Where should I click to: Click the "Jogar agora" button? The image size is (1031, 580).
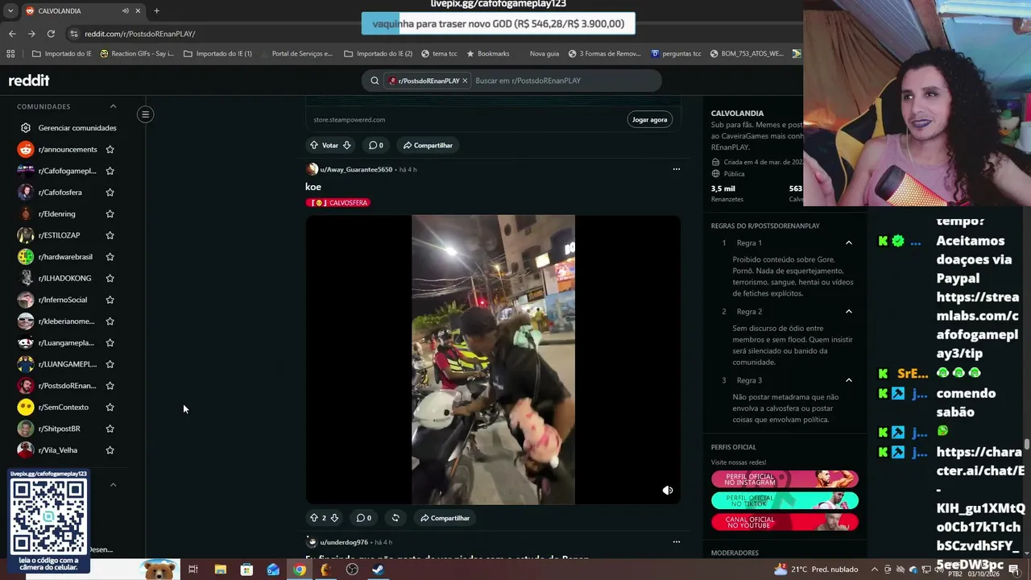(649, 120)
